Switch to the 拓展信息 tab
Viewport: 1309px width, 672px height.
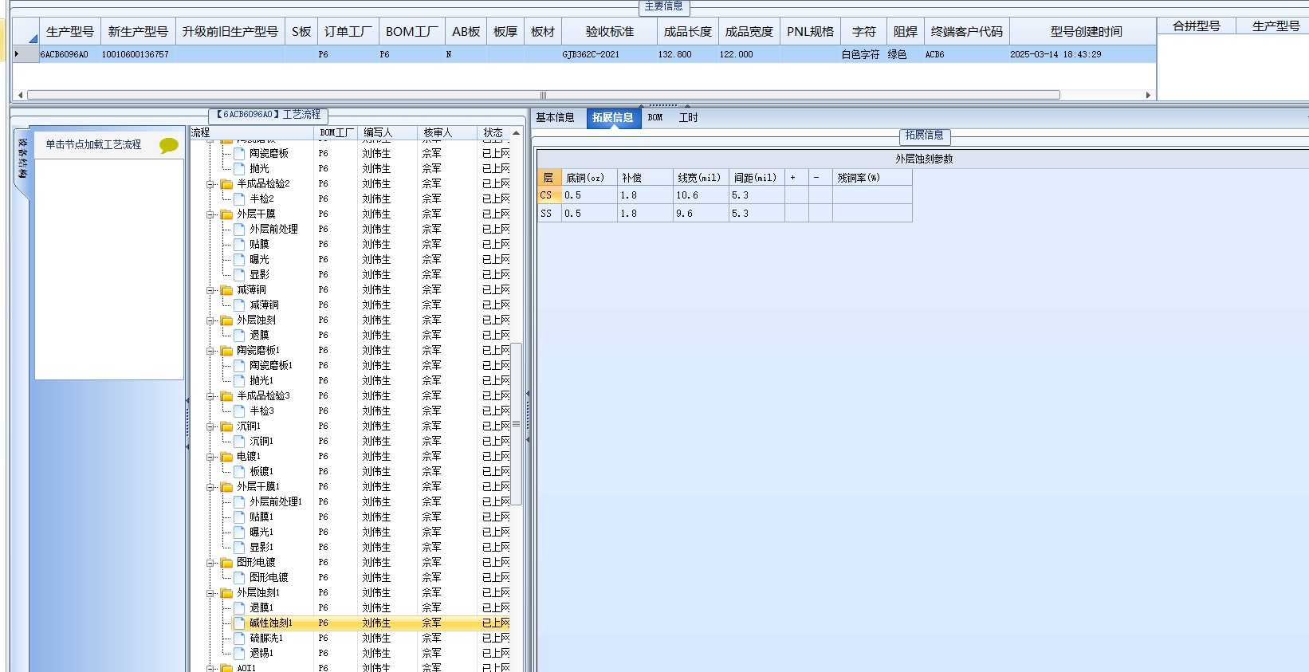613,118
